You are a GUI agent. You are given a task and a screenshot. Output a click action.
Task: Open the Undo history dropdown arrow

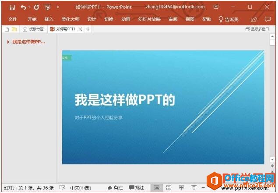tap(29, 7)
